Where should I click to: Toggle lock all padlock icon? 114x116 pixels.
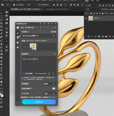click(103, 13)
